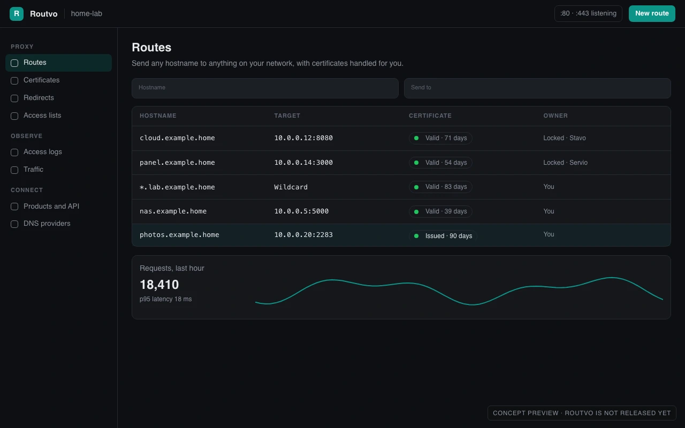Click green status dot for nas.example.home certificate
685x428 pixels.
click(416, 211)
